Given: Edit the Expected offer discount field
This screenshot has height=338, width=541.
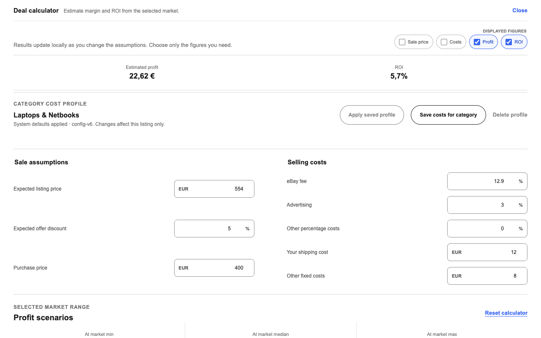Looking at the screenshot, I should pos(214,229).
